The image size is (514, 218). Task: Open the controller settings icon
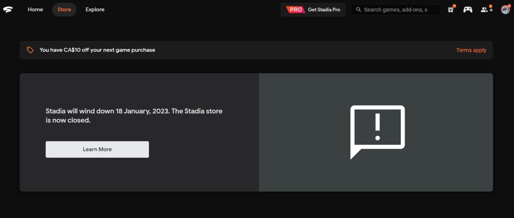pos(468,10)
